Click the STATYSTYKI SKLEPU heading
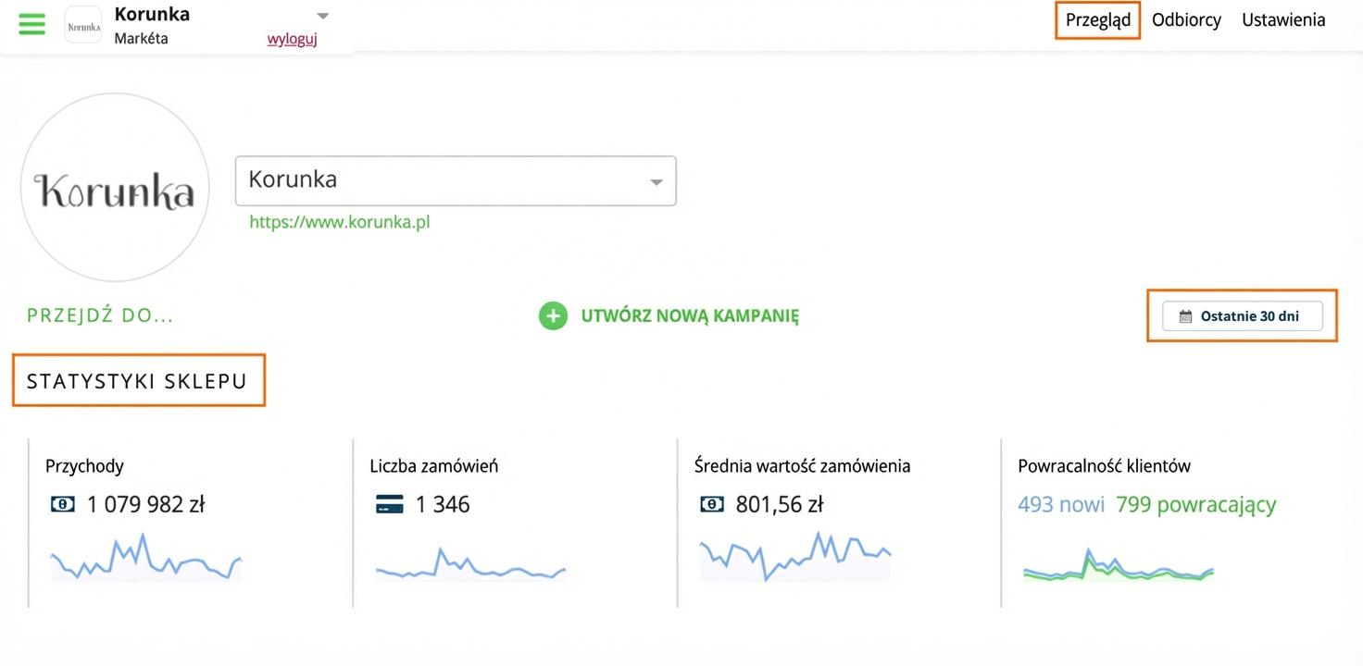Image resolution: width=1363 pixels, height=666 pixels. pyautogui.click(x=137, y=381)
